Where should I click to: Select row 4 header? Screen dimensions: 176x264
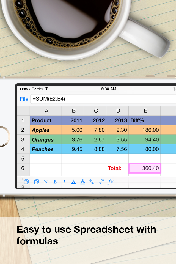click(x=24, y=149)
